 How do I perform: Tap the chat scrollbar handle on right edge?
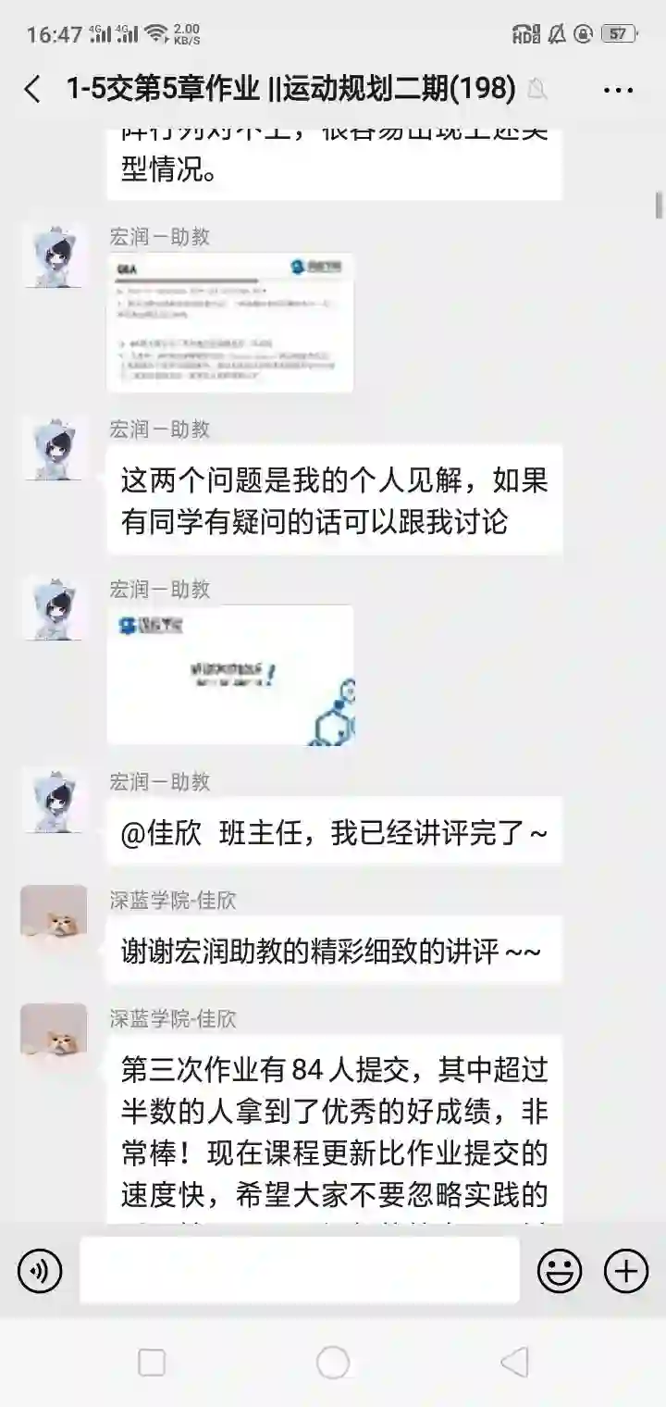660,205
